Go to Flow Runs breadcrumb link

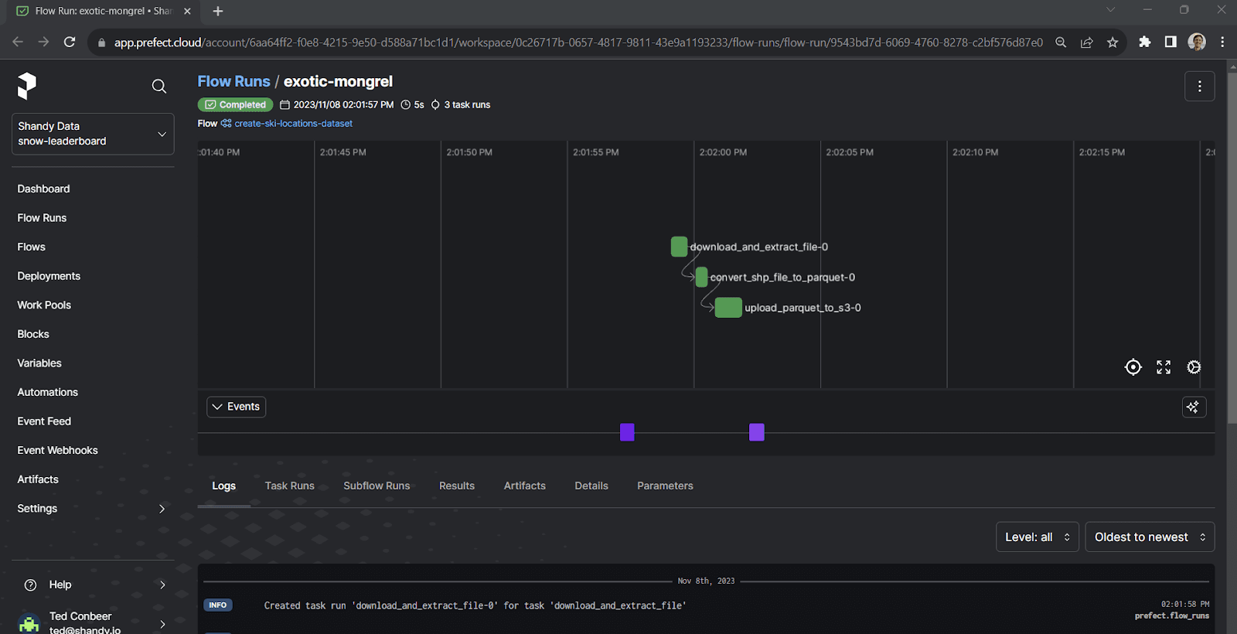tap(233, 81)
